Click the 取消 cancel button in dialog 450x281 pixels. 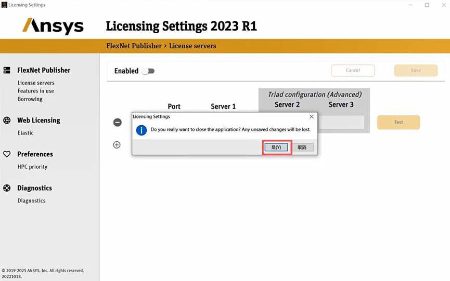coord(302,147)
